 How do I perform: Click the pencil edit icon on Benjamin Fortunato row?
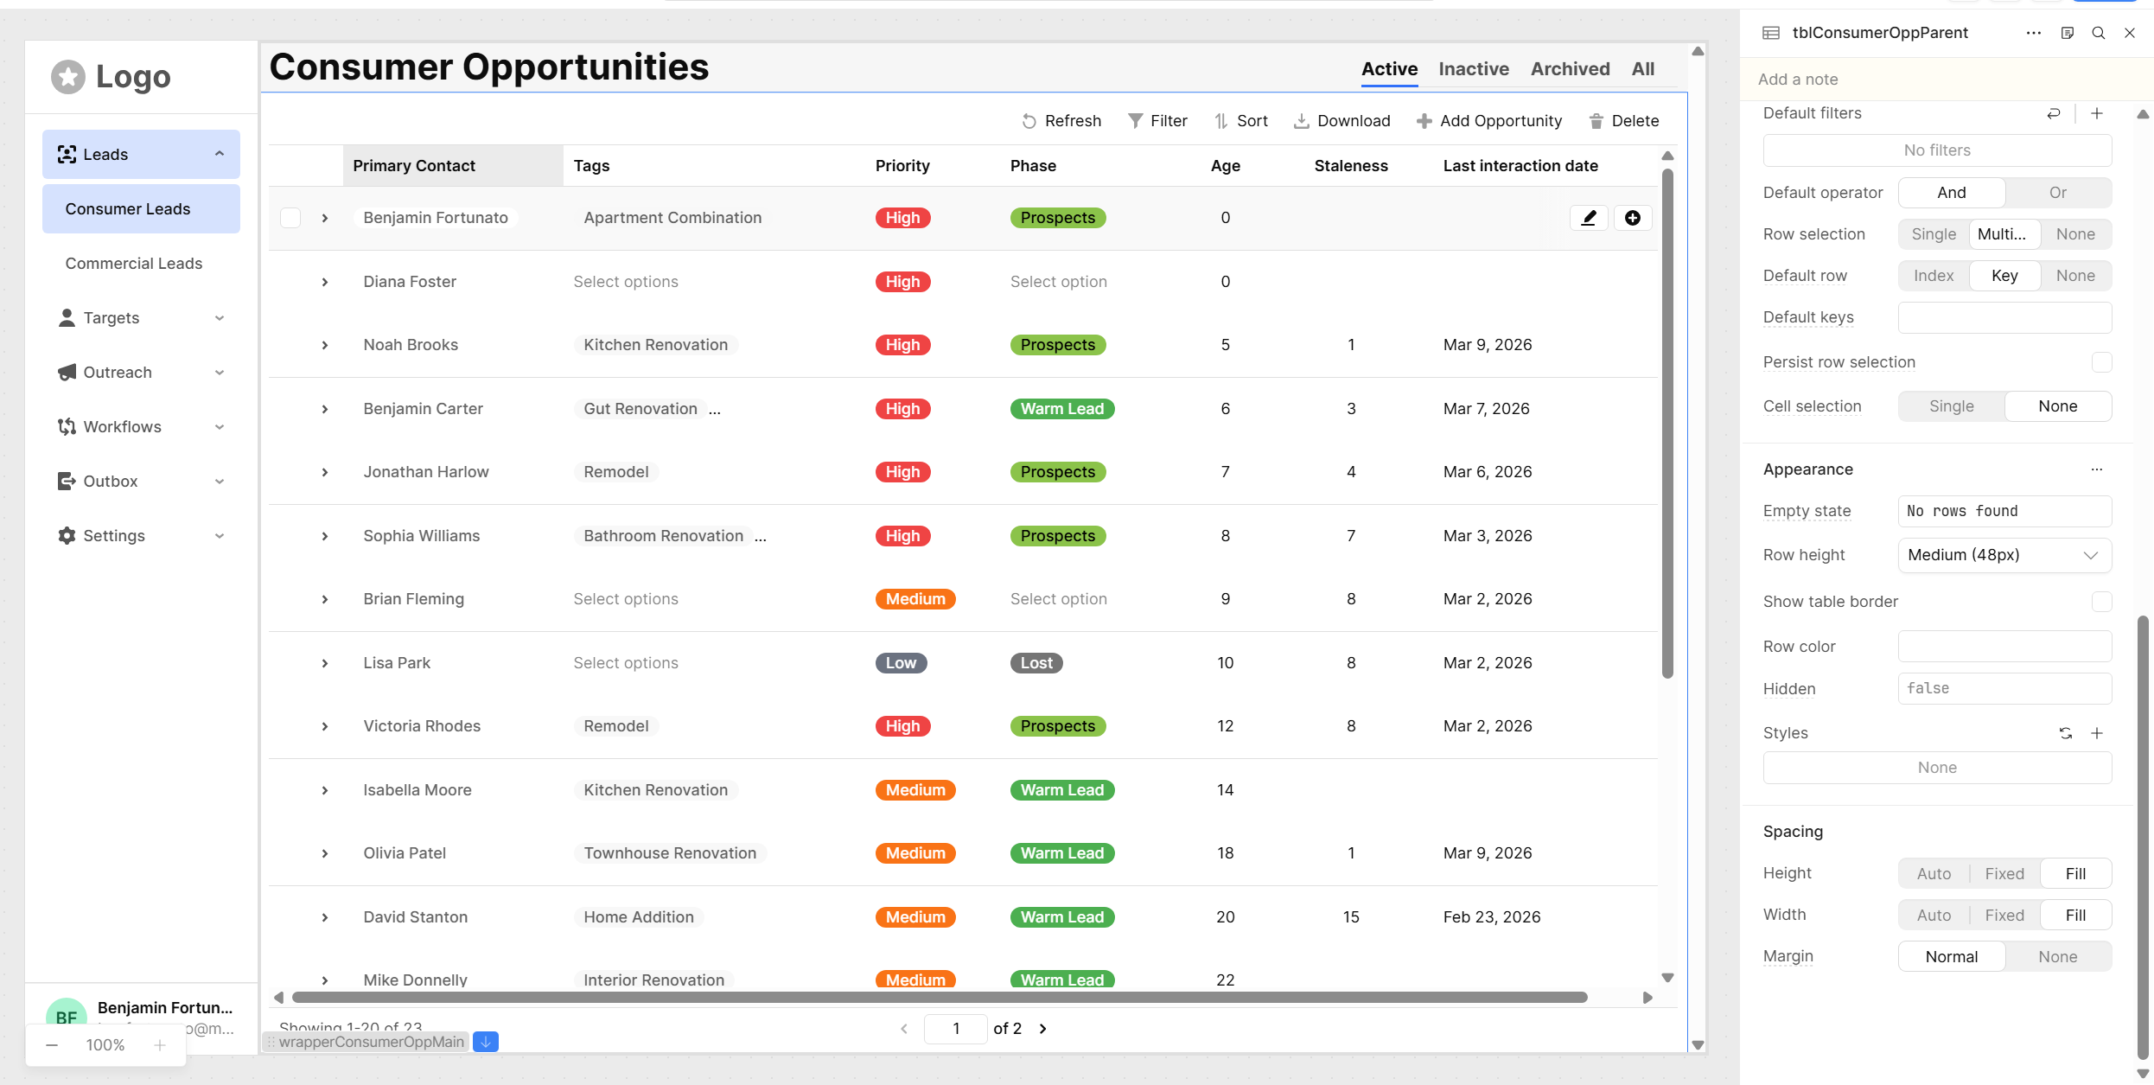click(1588, 218)
